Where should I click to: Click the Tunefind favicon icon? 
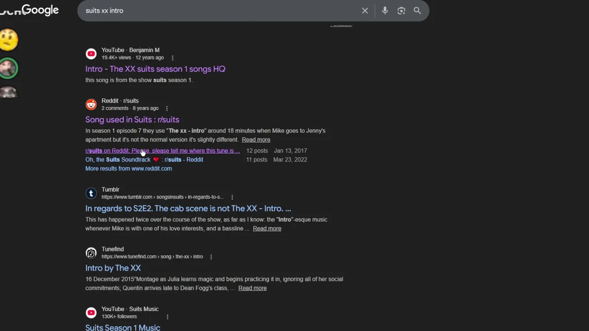(91, 253)
